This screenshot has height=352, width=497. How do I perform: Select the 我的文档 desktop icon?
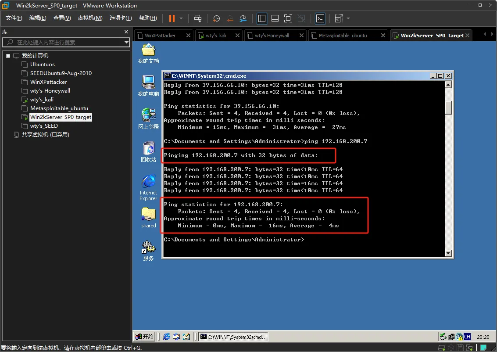point(148,54)
